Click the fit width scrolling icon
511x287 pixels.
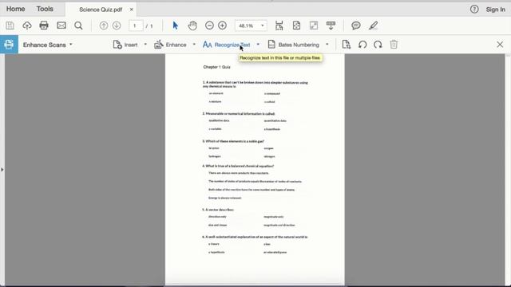coord(279,26)
